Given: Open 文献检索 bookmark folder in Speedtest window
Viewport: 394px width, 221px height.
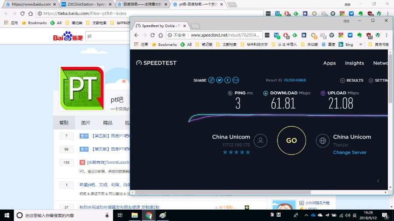Looking at the screenshot, I should [226, 45].
